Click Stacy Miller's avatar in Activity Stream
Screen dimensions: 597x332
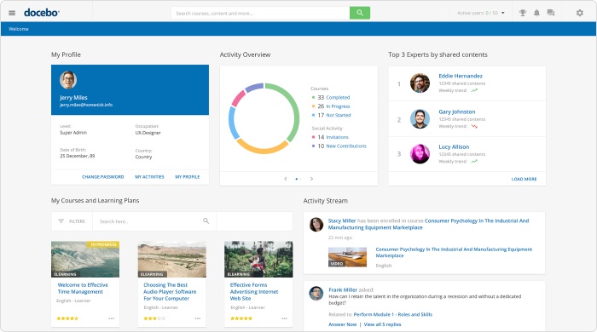coord(316,225)
